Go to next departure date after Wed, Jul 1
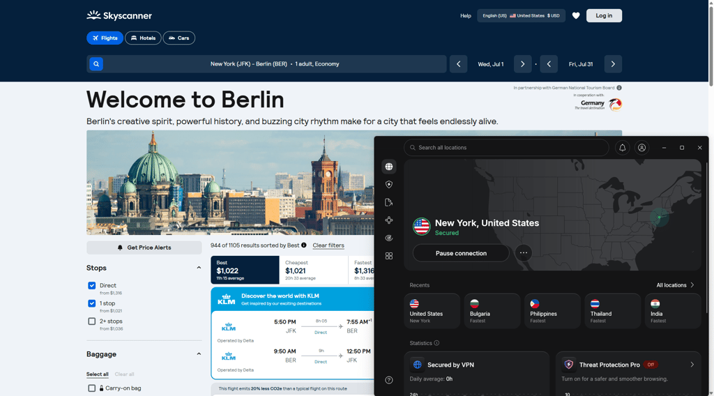The width and height of the screenshot is (714, 396). coord(522,63)
